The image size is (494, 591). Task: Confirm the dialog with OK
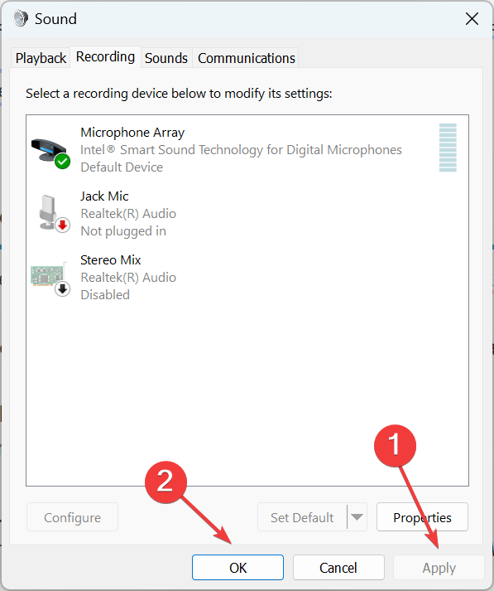coord(237,567)
